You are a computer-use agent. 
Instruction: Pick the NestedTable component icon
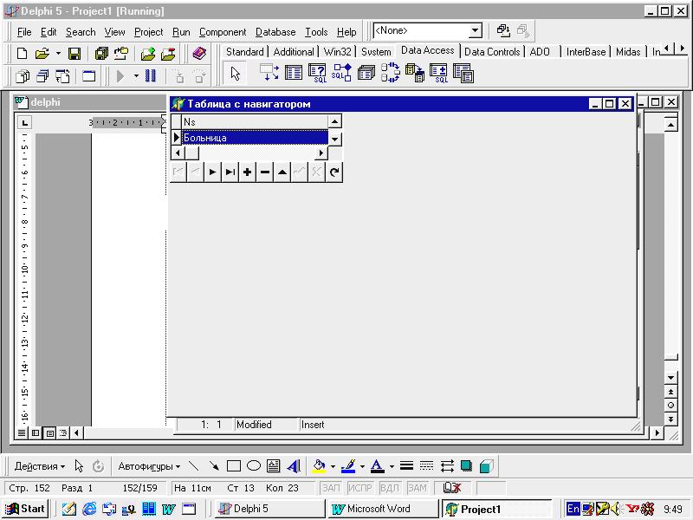tap(463, 73)
